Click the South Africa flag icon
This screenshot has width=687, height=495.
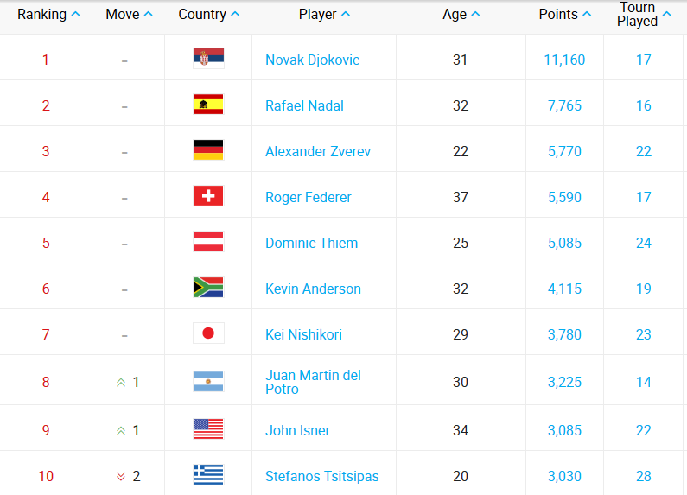click(208, 289)
